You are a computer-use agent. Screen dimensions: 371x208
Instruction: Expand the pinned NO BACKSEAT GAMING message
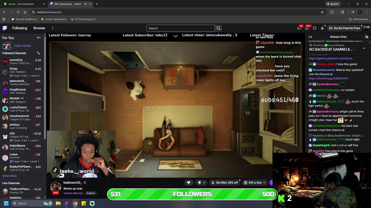click(x=364, y=48)
